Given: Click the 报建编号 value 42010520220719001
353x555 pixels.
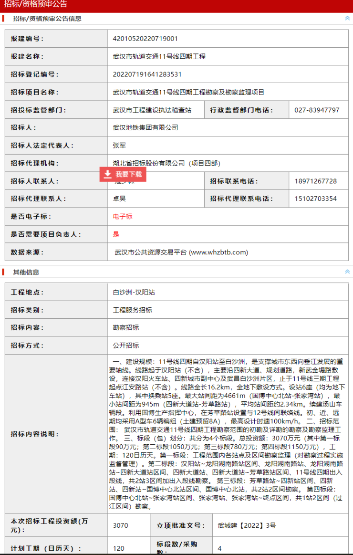Looking at the screenshot, I should [x=145, y=39].
